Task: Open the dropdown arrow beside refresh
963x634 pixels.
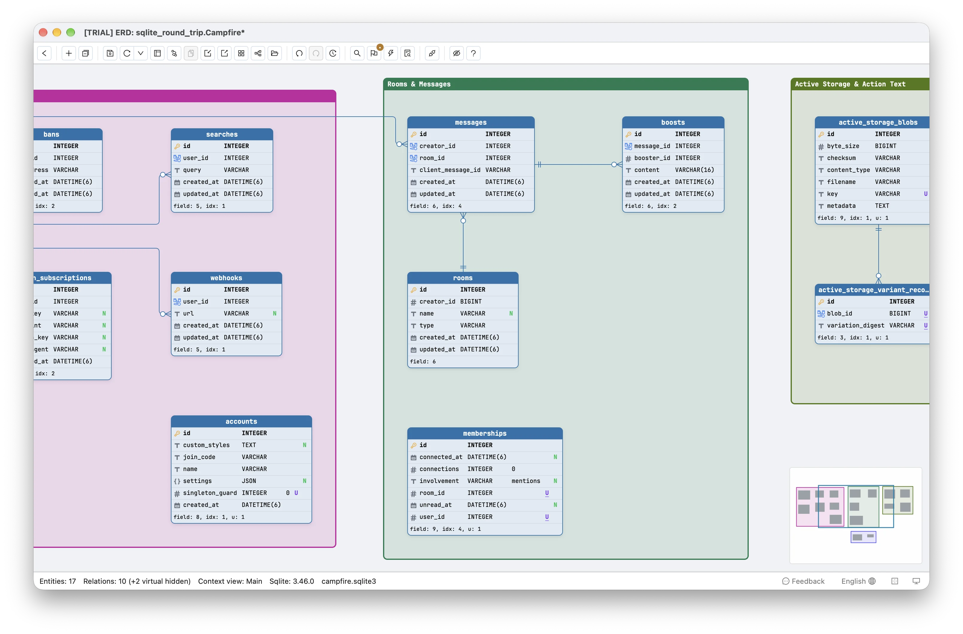Action: tap(140, 53)
